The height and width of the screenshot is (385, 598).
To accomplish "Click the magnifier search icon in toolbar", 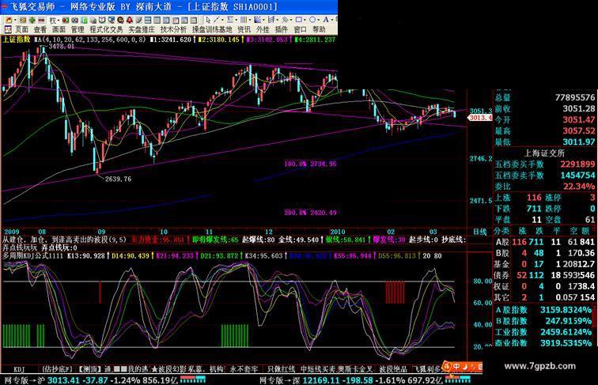I will point(120,20).
